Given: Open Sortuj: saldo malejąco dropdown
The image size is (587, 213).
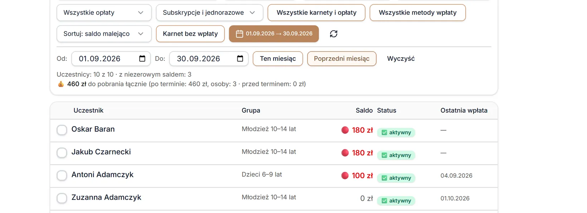Looking at the screenshot, I should tap(104, 34).
